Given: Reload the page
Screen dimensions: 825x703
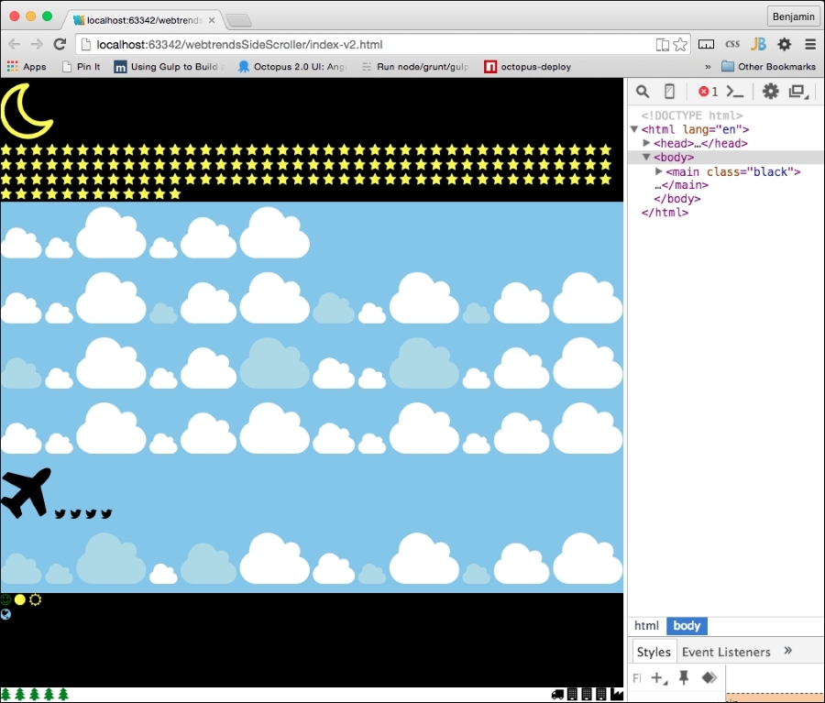Looking at the screenshot, I should pos(60,44).
